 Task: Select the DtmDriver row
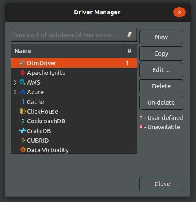(x=74, y=63)
